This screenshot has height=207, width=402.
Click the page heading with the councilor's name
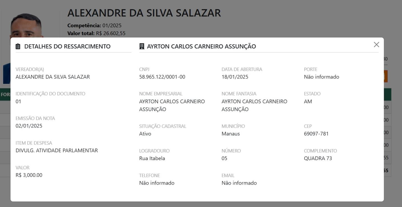coord(144,13)
